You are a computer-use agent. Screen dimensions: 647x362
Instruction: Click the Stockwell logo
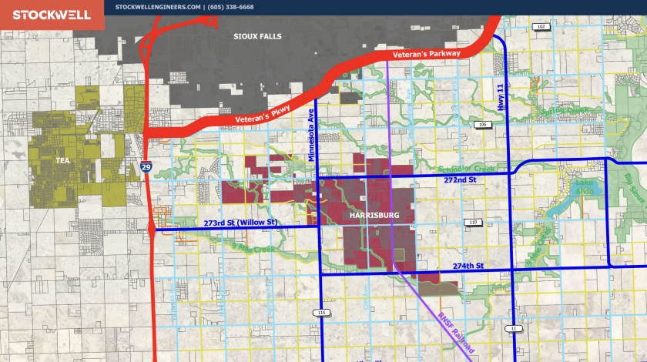click(52, 15)
